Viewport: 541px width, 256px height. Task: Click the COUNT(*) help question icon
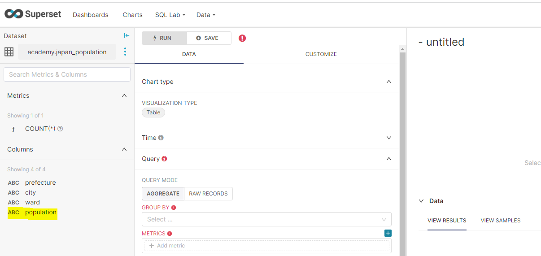tap(60, 129)
